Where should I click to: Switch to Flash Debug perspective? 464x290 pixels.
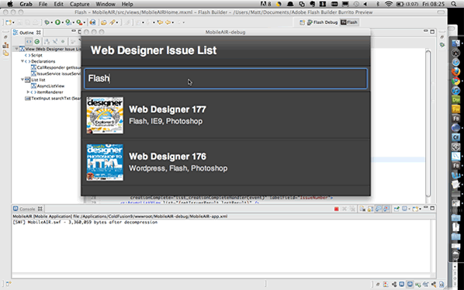click(x=323, y=22)
